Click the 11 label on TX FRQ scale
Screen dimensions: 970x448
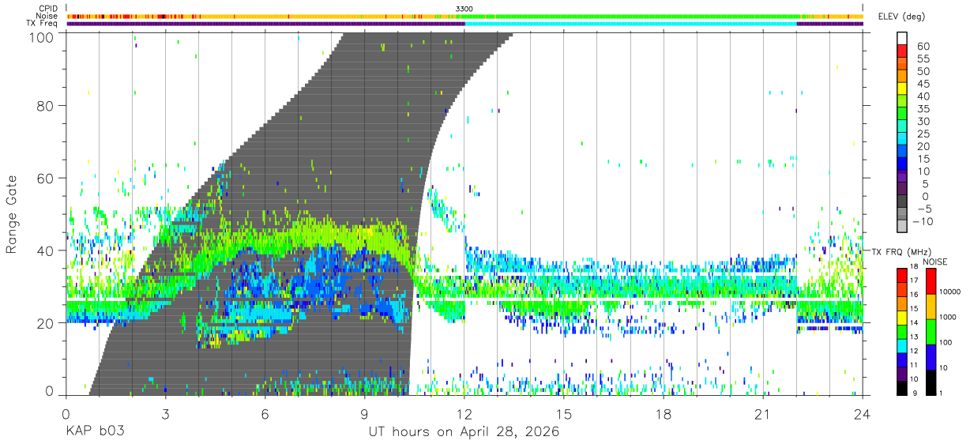(x=914, y=364)
